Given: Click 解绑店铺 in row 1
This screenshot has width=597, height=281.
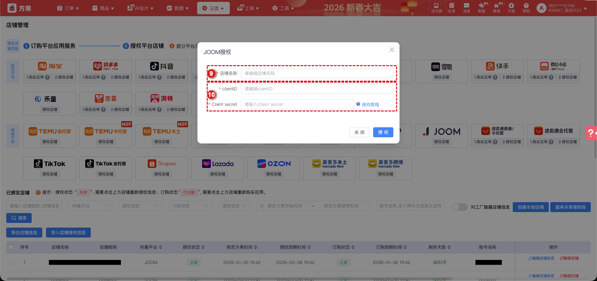Looking at the screenshot, I should click(569, 258).
